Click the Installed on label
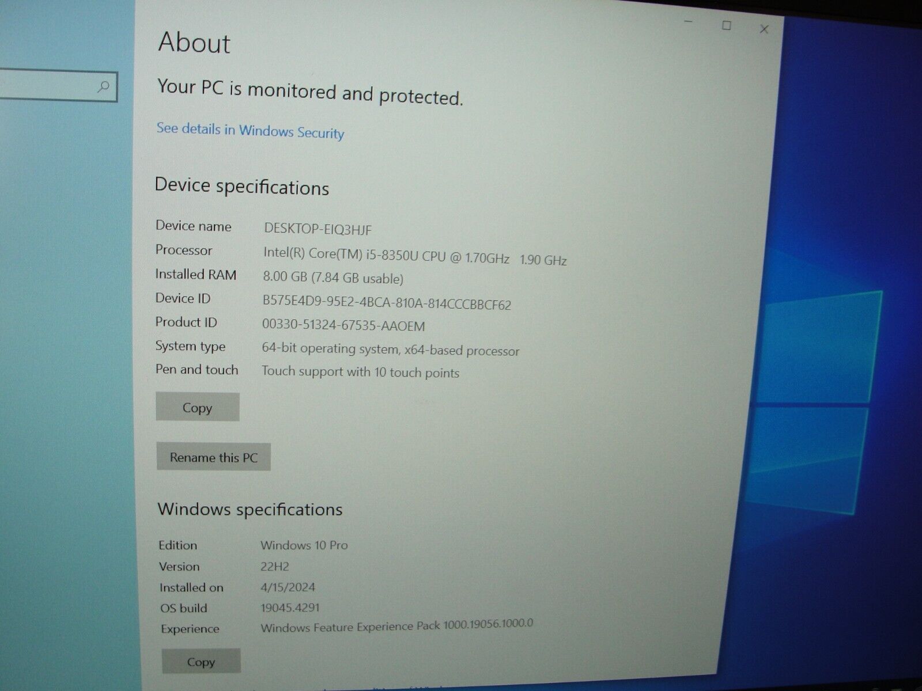The height and width of the screenshot is (691, 922). [191, 587]
